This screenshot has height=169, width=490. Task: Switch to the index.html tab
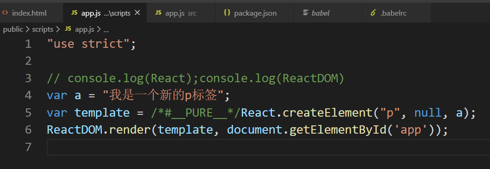click(x=31, y=13)
